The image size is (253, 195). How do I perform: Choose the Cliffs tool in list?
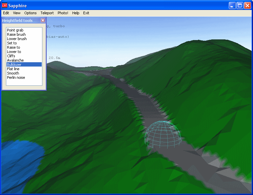11,56
